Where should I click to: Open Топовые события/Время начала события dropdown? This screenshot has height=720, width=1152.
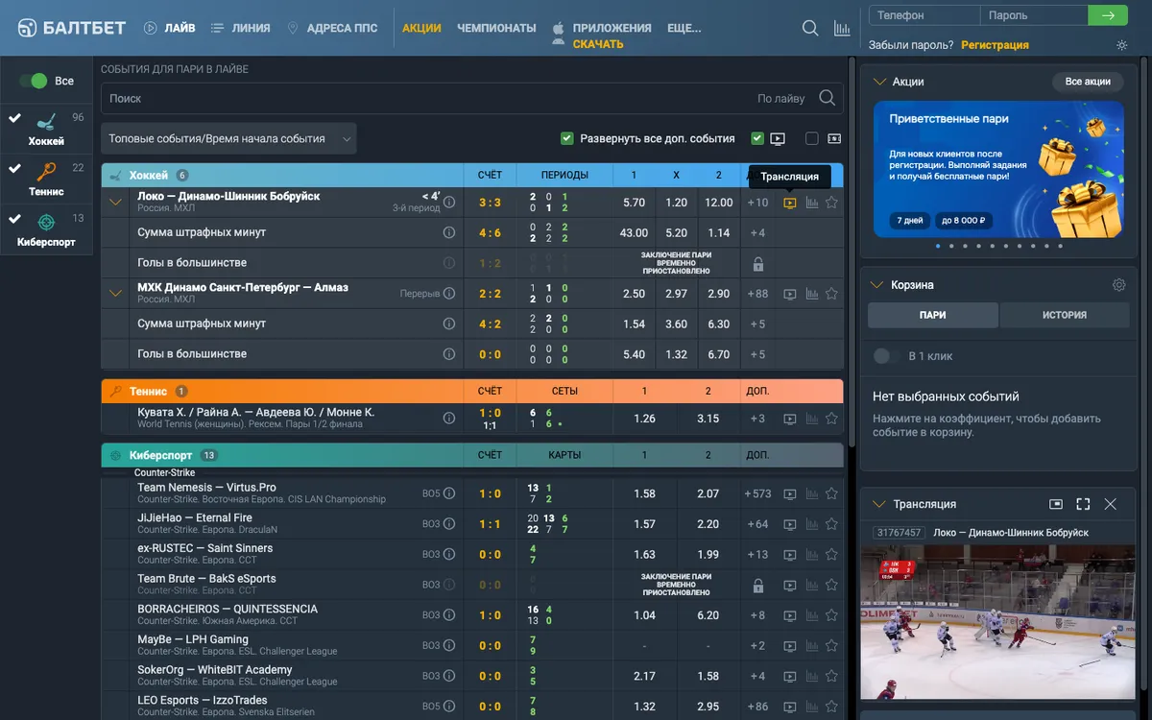228,138
